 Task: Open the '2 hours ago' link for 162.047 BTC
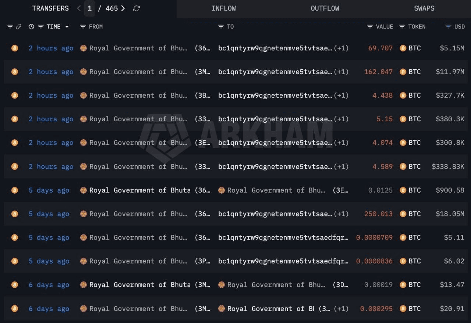[51, 72]
